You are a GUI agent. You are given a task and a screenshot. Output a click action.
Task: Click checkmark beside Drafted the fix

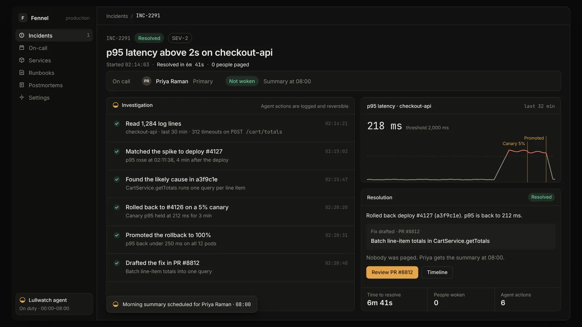click(x=117, y=263)
